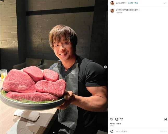The width and height of the screenshot is (168, 134).
Task: Open purotan1214 username in caption
Action: coord(121,10)
